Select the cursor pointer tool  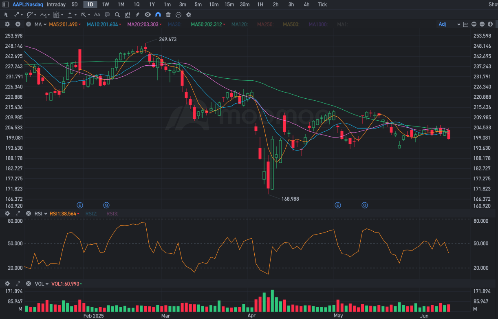click(6, 15)
